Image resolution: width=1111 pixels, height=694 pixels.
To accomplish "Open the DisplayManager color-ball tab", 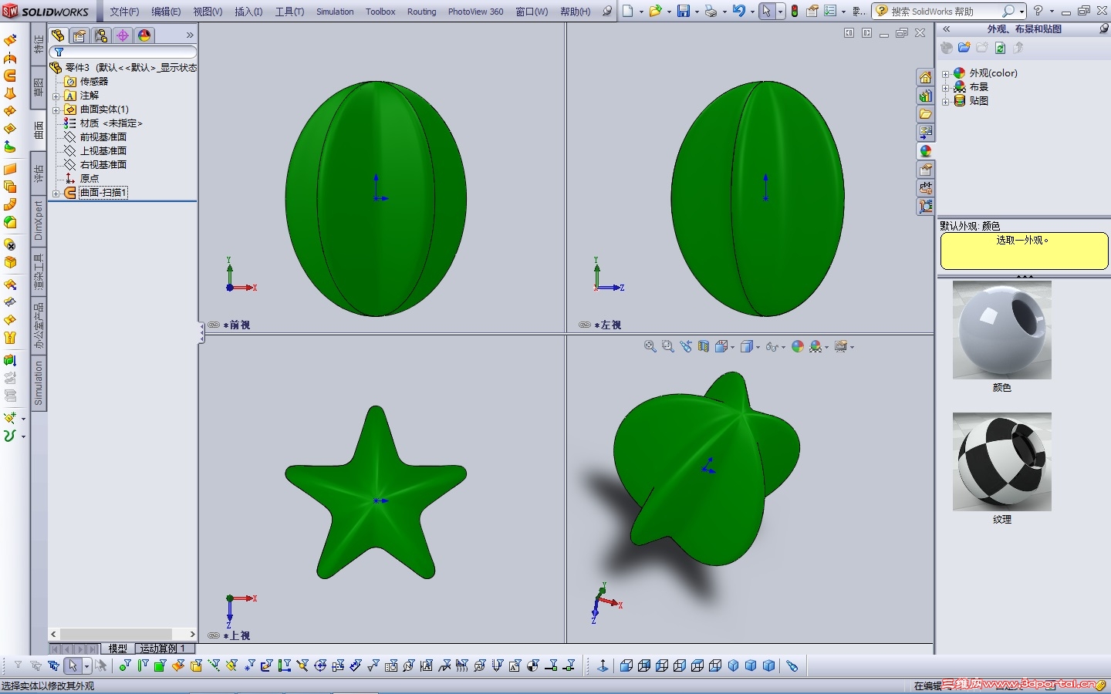I will click(144, 35).
